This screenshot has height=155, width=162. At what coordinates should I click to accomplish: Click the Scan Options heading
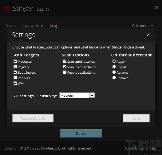pyautogui.click(x=76, y=55)
